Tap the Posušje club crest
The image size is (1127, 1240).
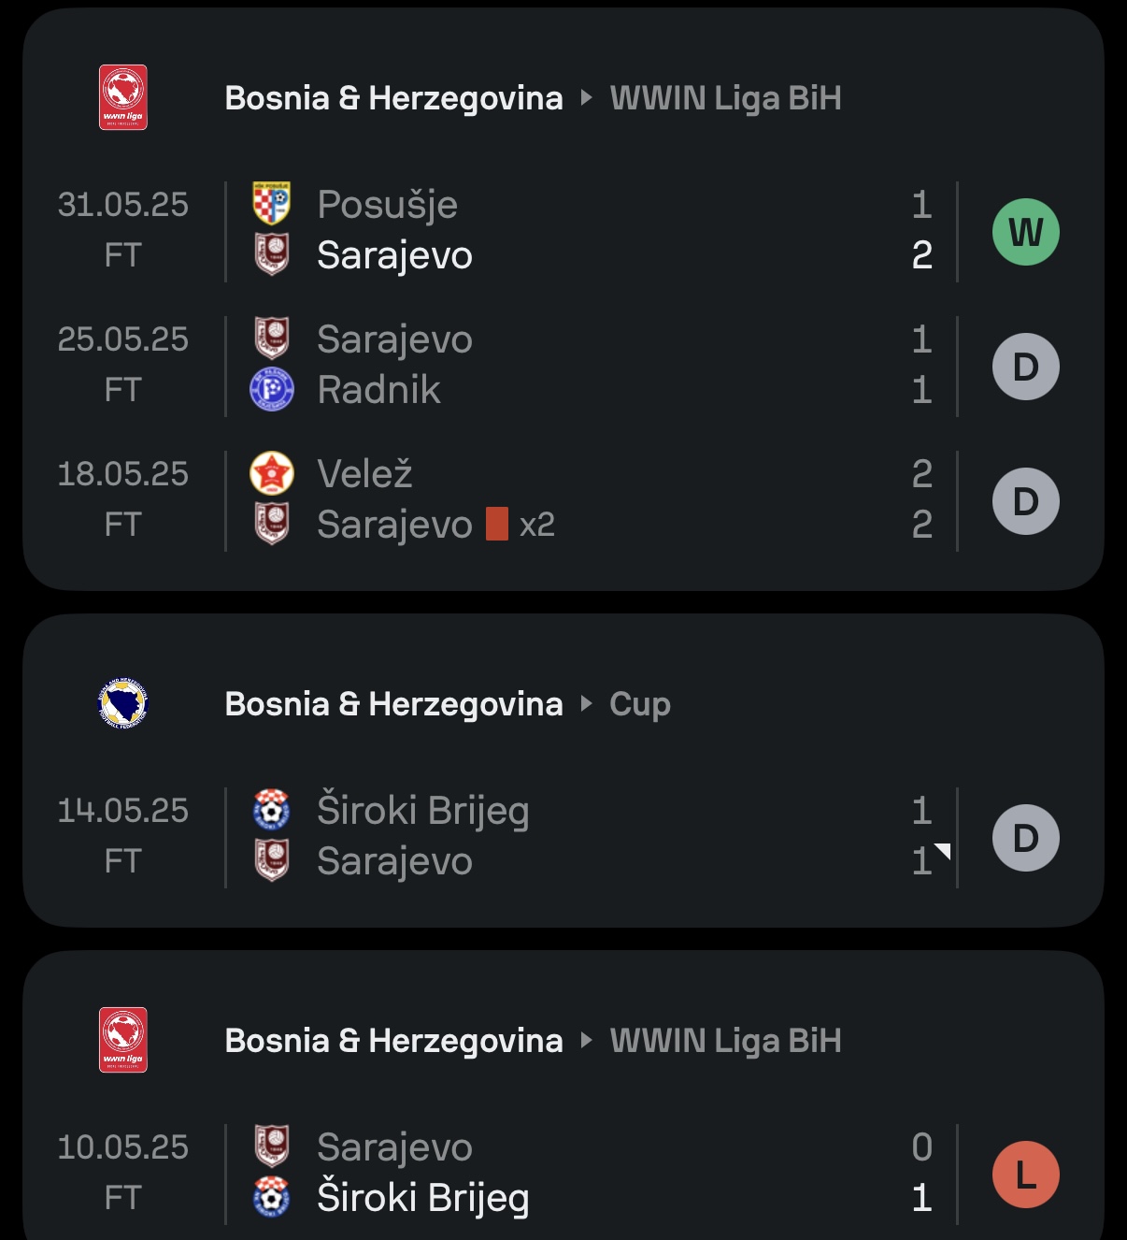(272, 204)
